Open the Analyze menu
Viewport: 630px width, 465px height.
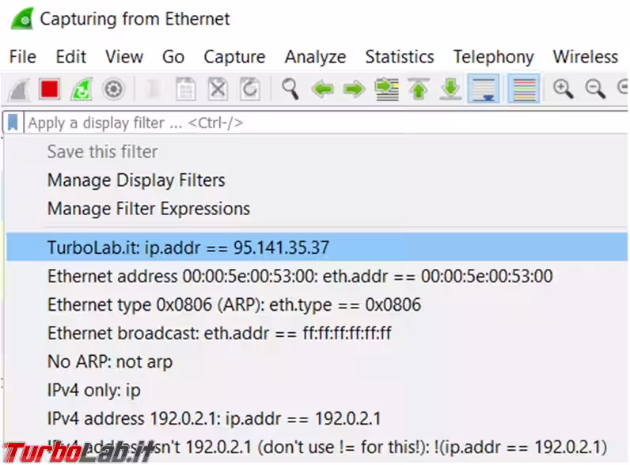tap(315, 57)
